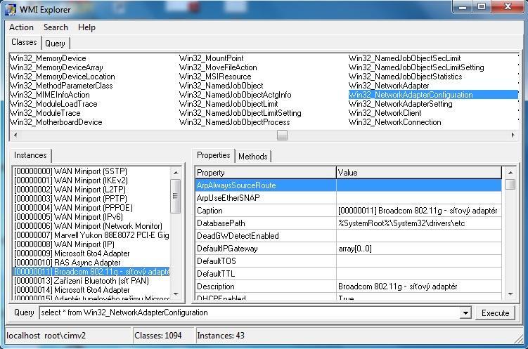Click the instances list scrollbar thumb

176,196
